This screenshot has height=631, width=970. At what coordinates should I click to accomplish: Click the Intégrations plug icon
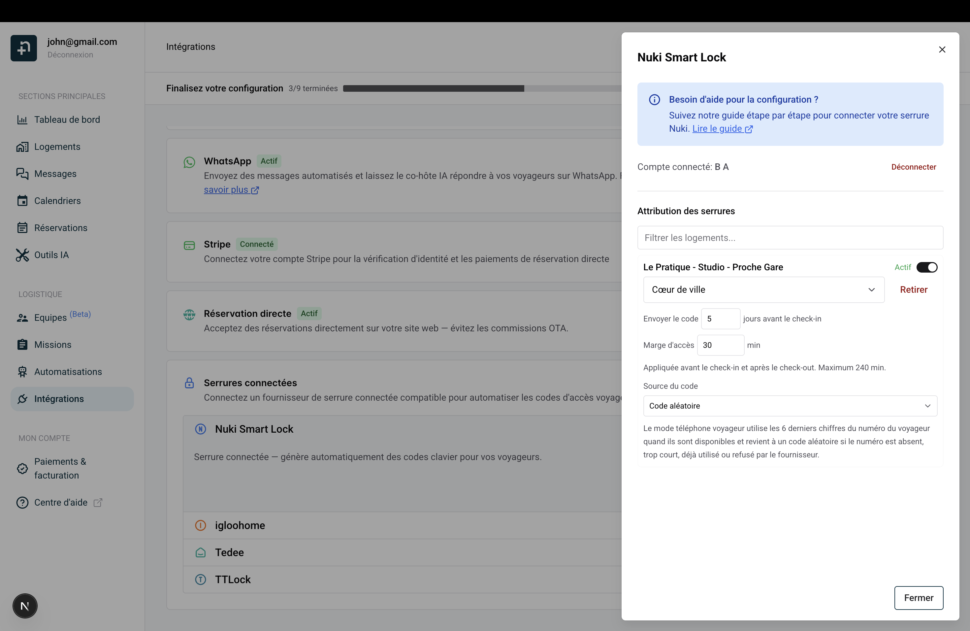coord(22,399)
